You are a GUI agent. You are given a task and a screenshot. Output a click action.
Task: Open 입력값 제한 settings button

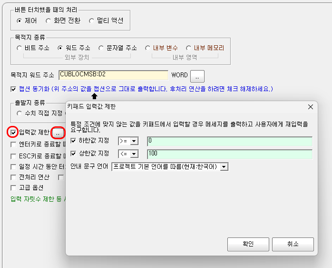pyautogui.click(x=58, y=133)
